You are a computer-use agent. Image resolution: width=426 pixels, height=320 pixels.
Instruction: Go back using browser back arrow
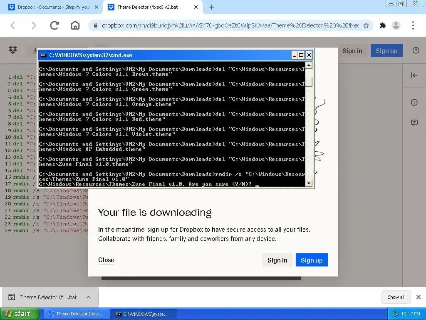point(12,25)
